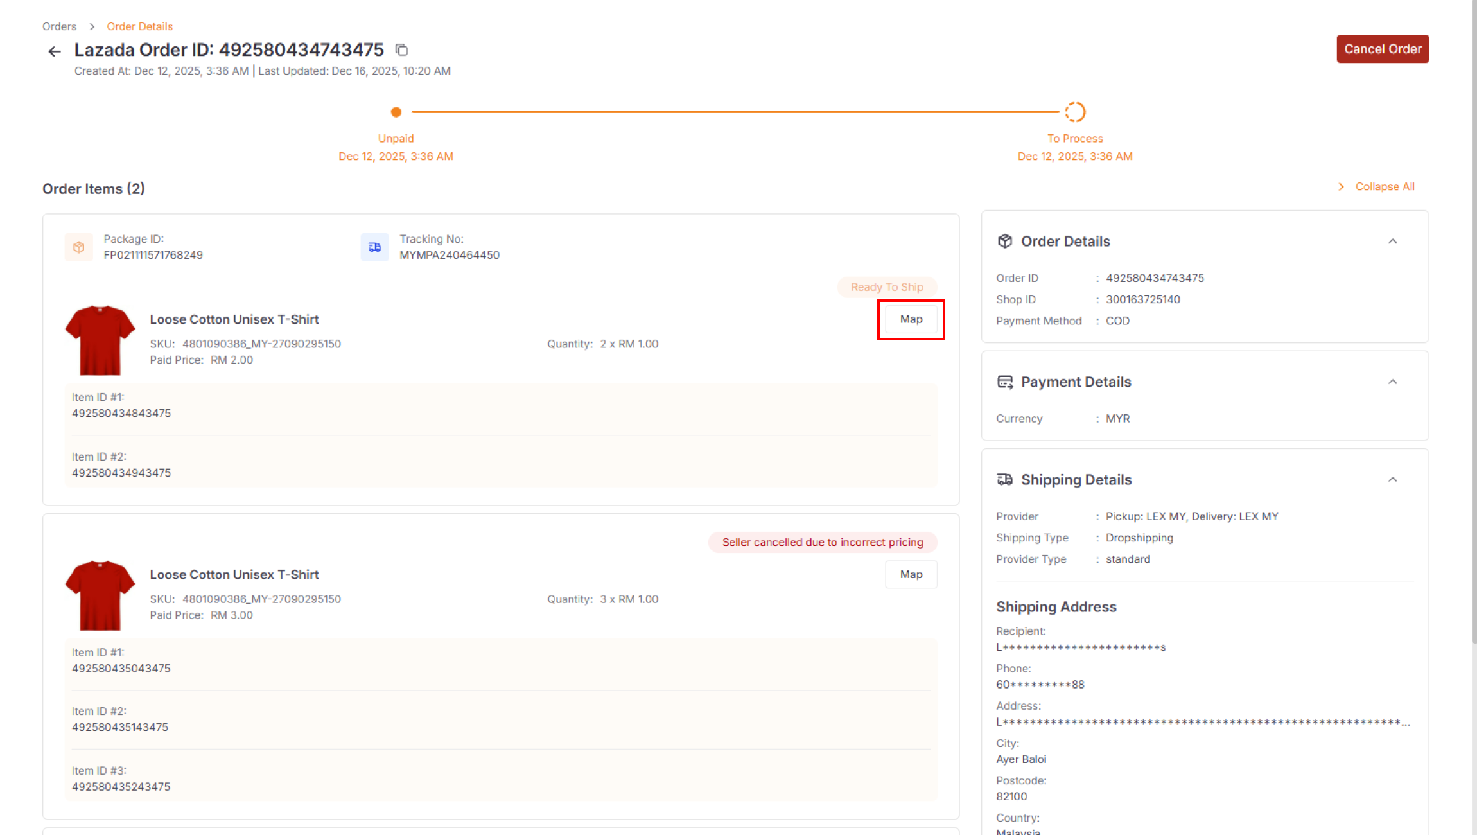Copy the Lazada Order ID
This screenshot has height=835, width=1477.
pos(401,50)
